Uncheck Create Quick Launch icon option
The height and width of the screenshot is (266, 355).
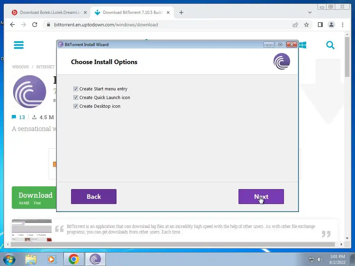(x=76, y=97)
